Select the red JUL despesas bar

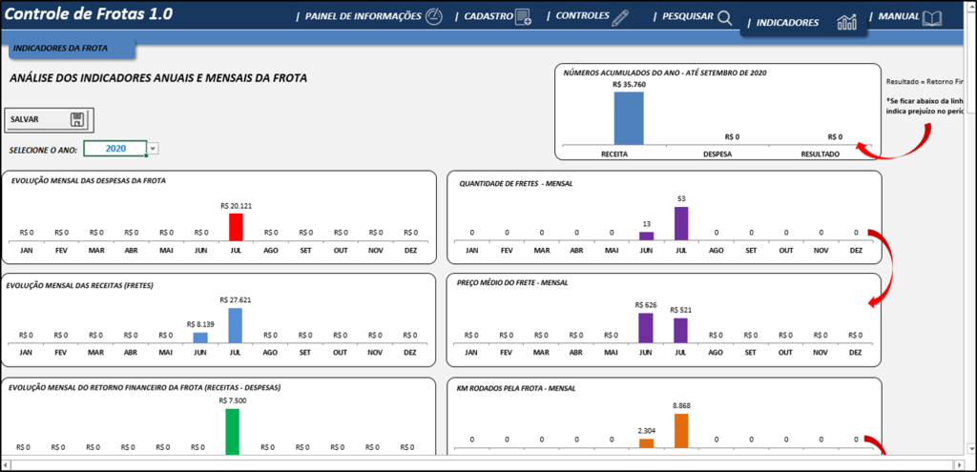[x=236, y=227]
